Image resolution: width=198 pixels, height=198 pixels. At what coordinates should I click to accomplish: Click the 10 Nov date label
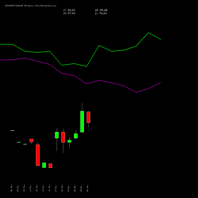click(24, 188)
